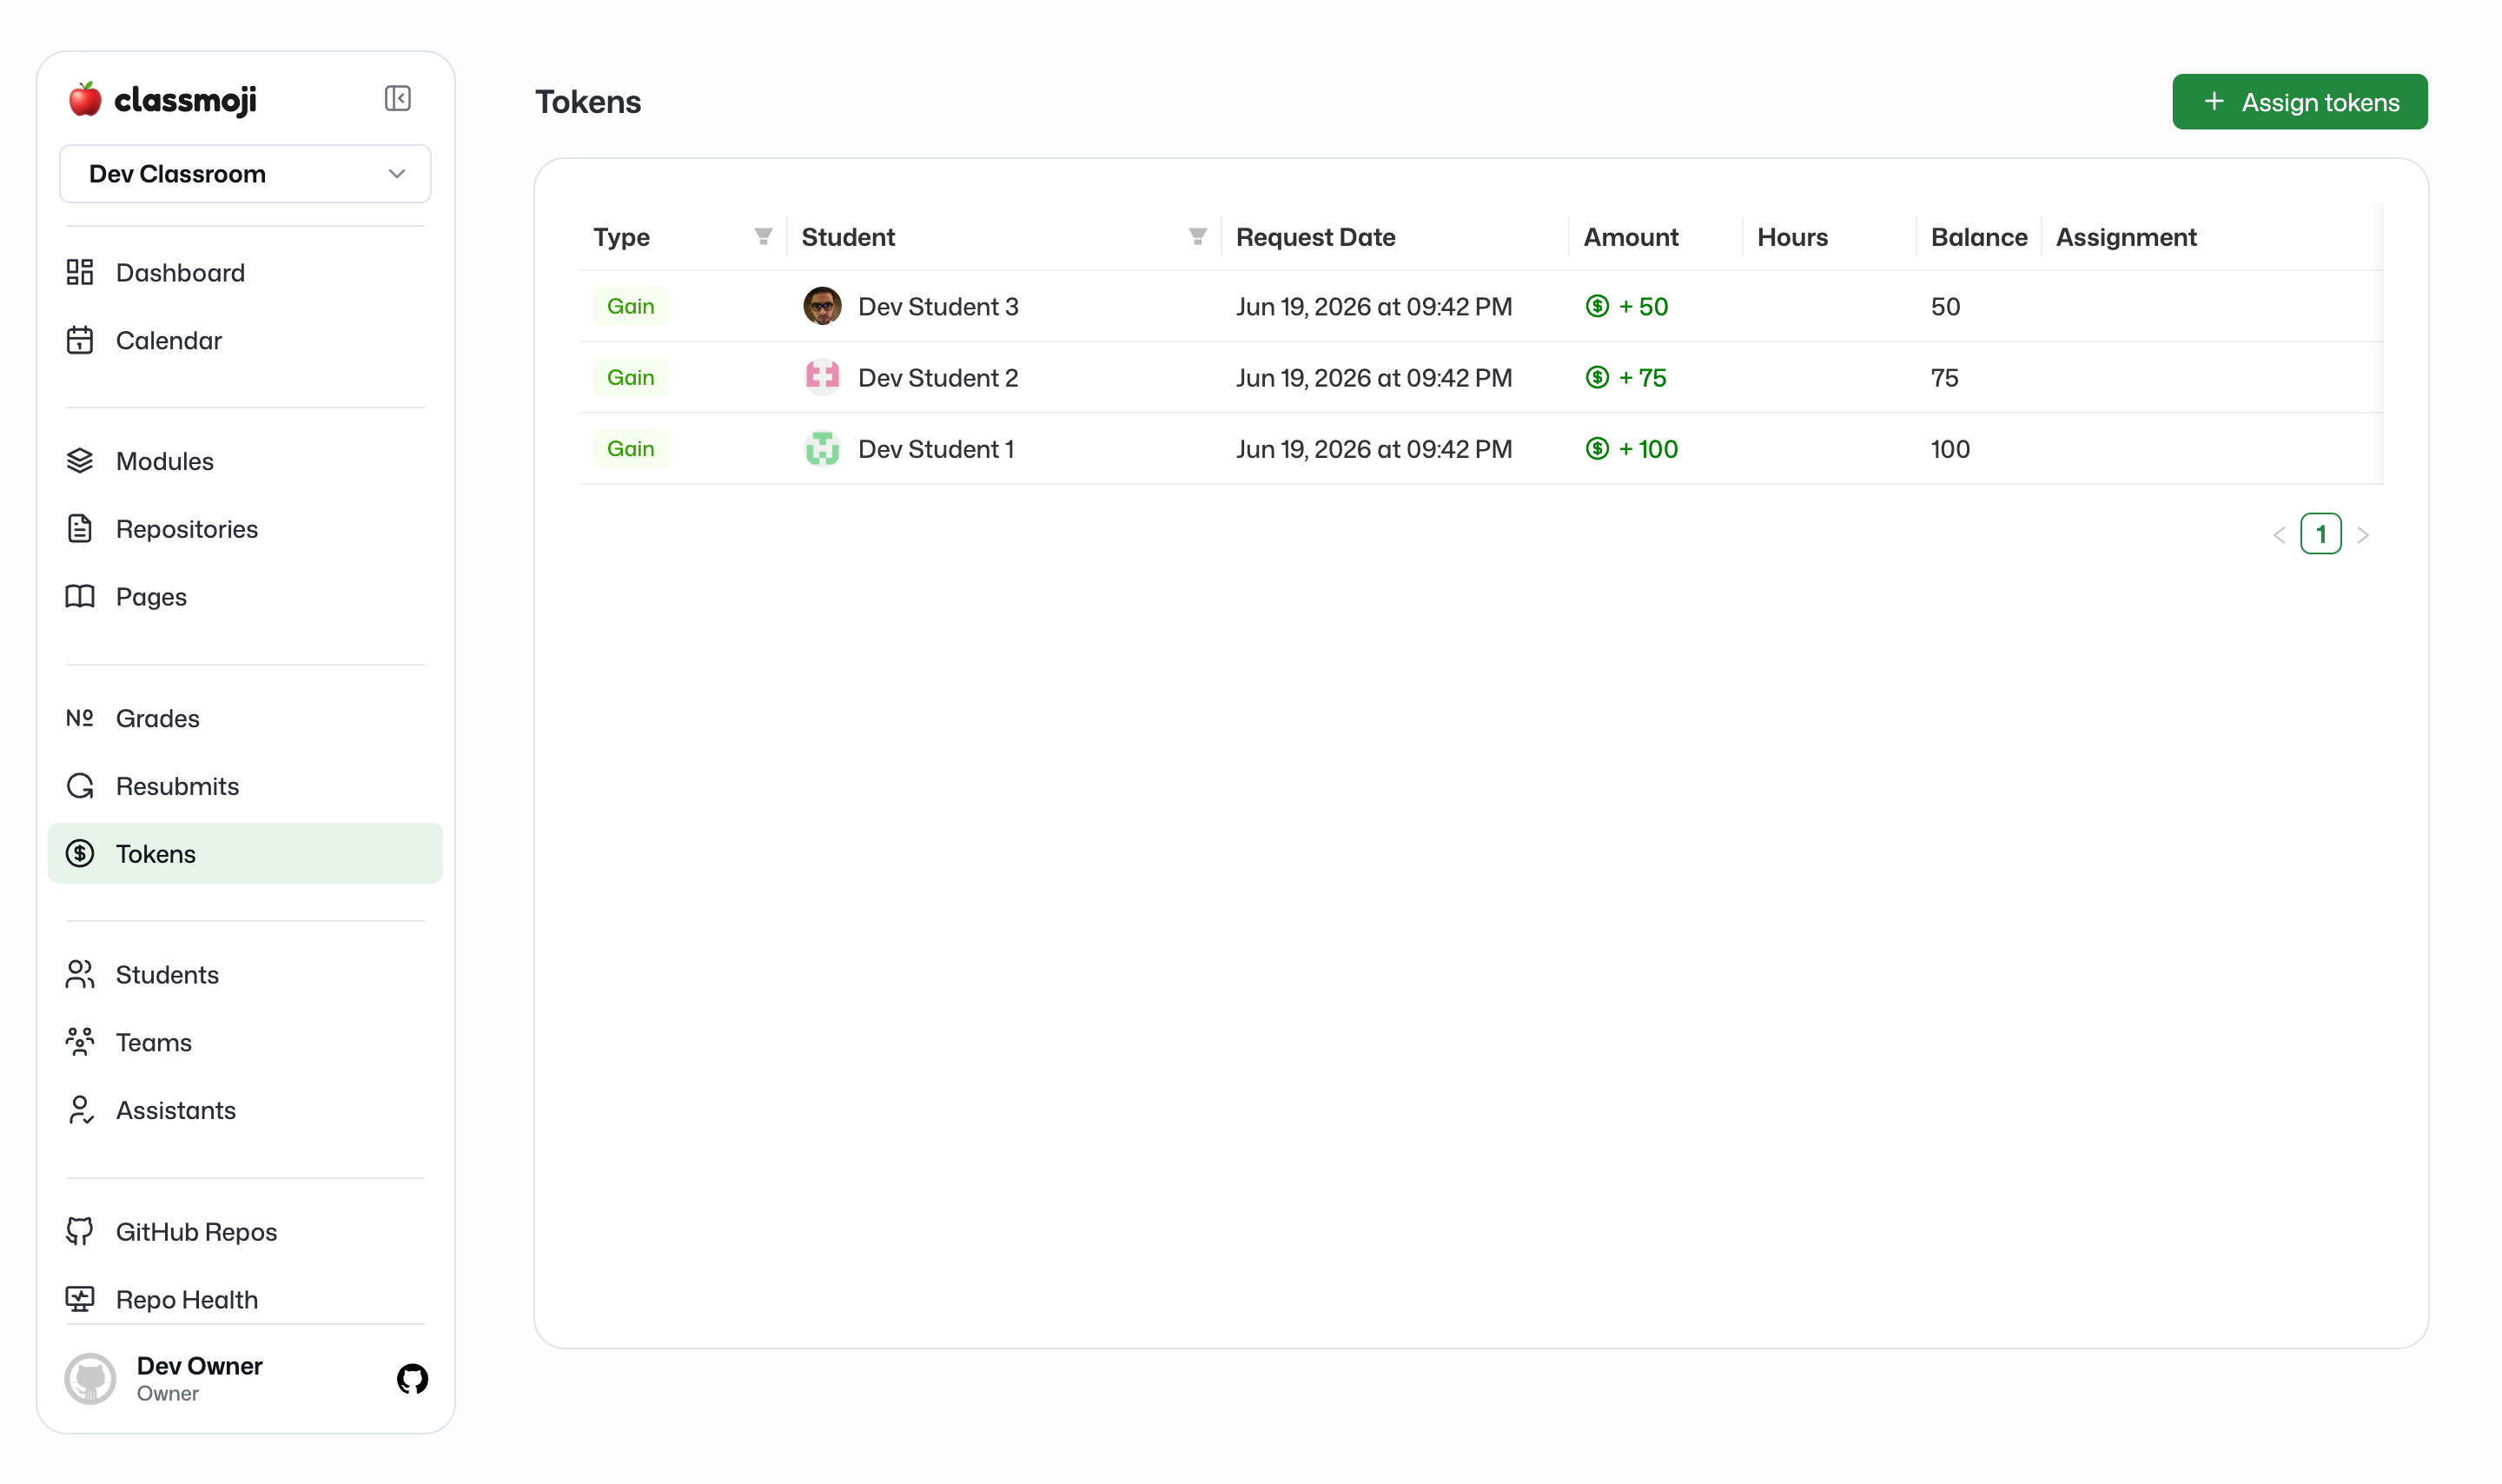Viewport: 2502px width, 1484px height.
Task: Select Tokens in the sidebar
Action: (246, 853)
